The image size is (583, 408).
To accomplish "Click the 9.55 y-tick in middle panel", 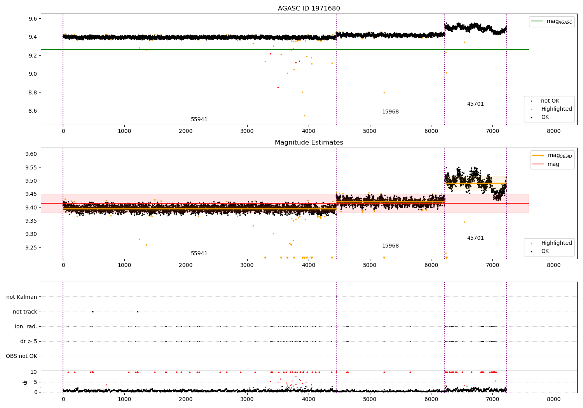I will [x=31, y=168].
